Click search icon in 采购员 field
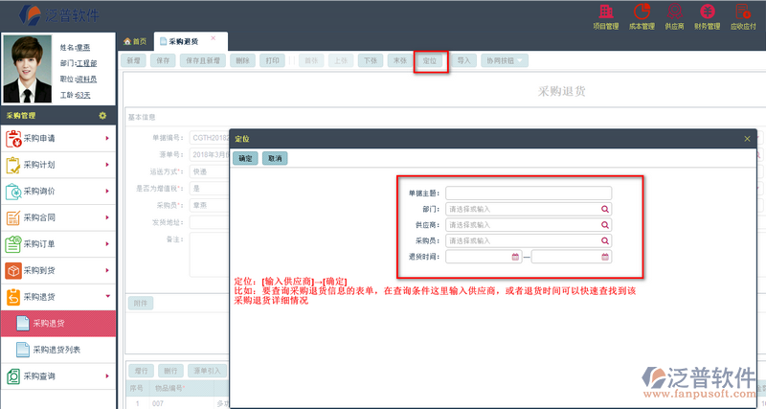 pos(605,241)
